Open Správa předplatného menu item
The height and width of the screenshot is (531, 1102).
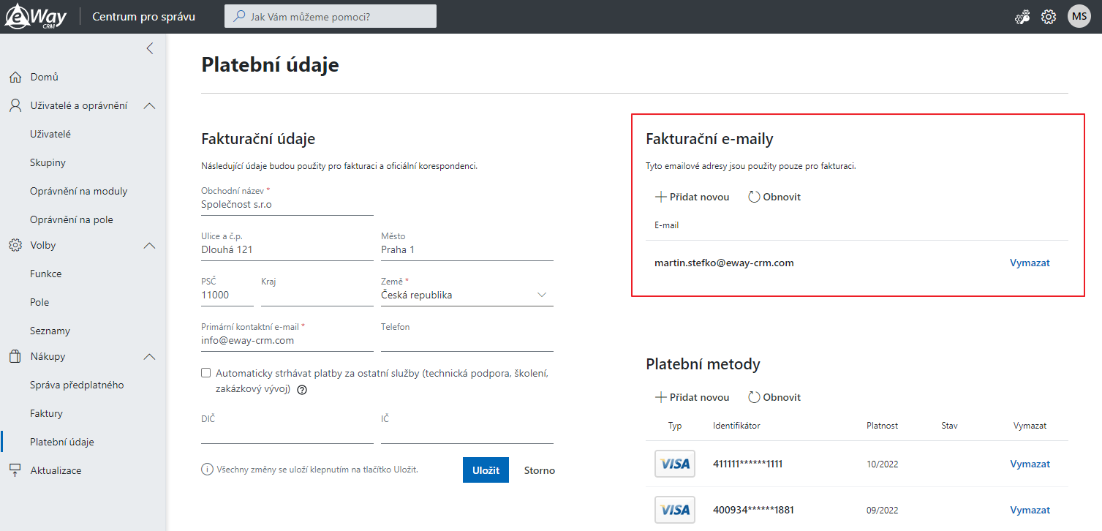(77, 385)
